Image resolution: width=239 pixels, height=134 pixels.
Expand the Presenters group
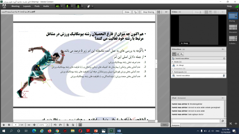pos(172,69)
